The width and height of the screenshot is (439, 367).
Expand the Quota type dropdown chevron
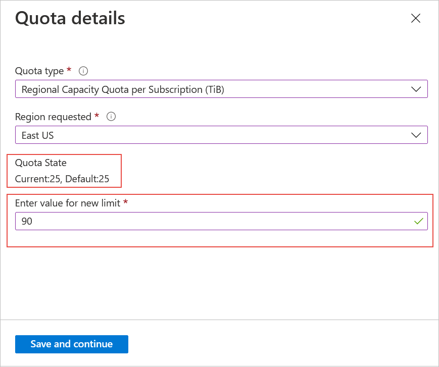coord(416,89)
